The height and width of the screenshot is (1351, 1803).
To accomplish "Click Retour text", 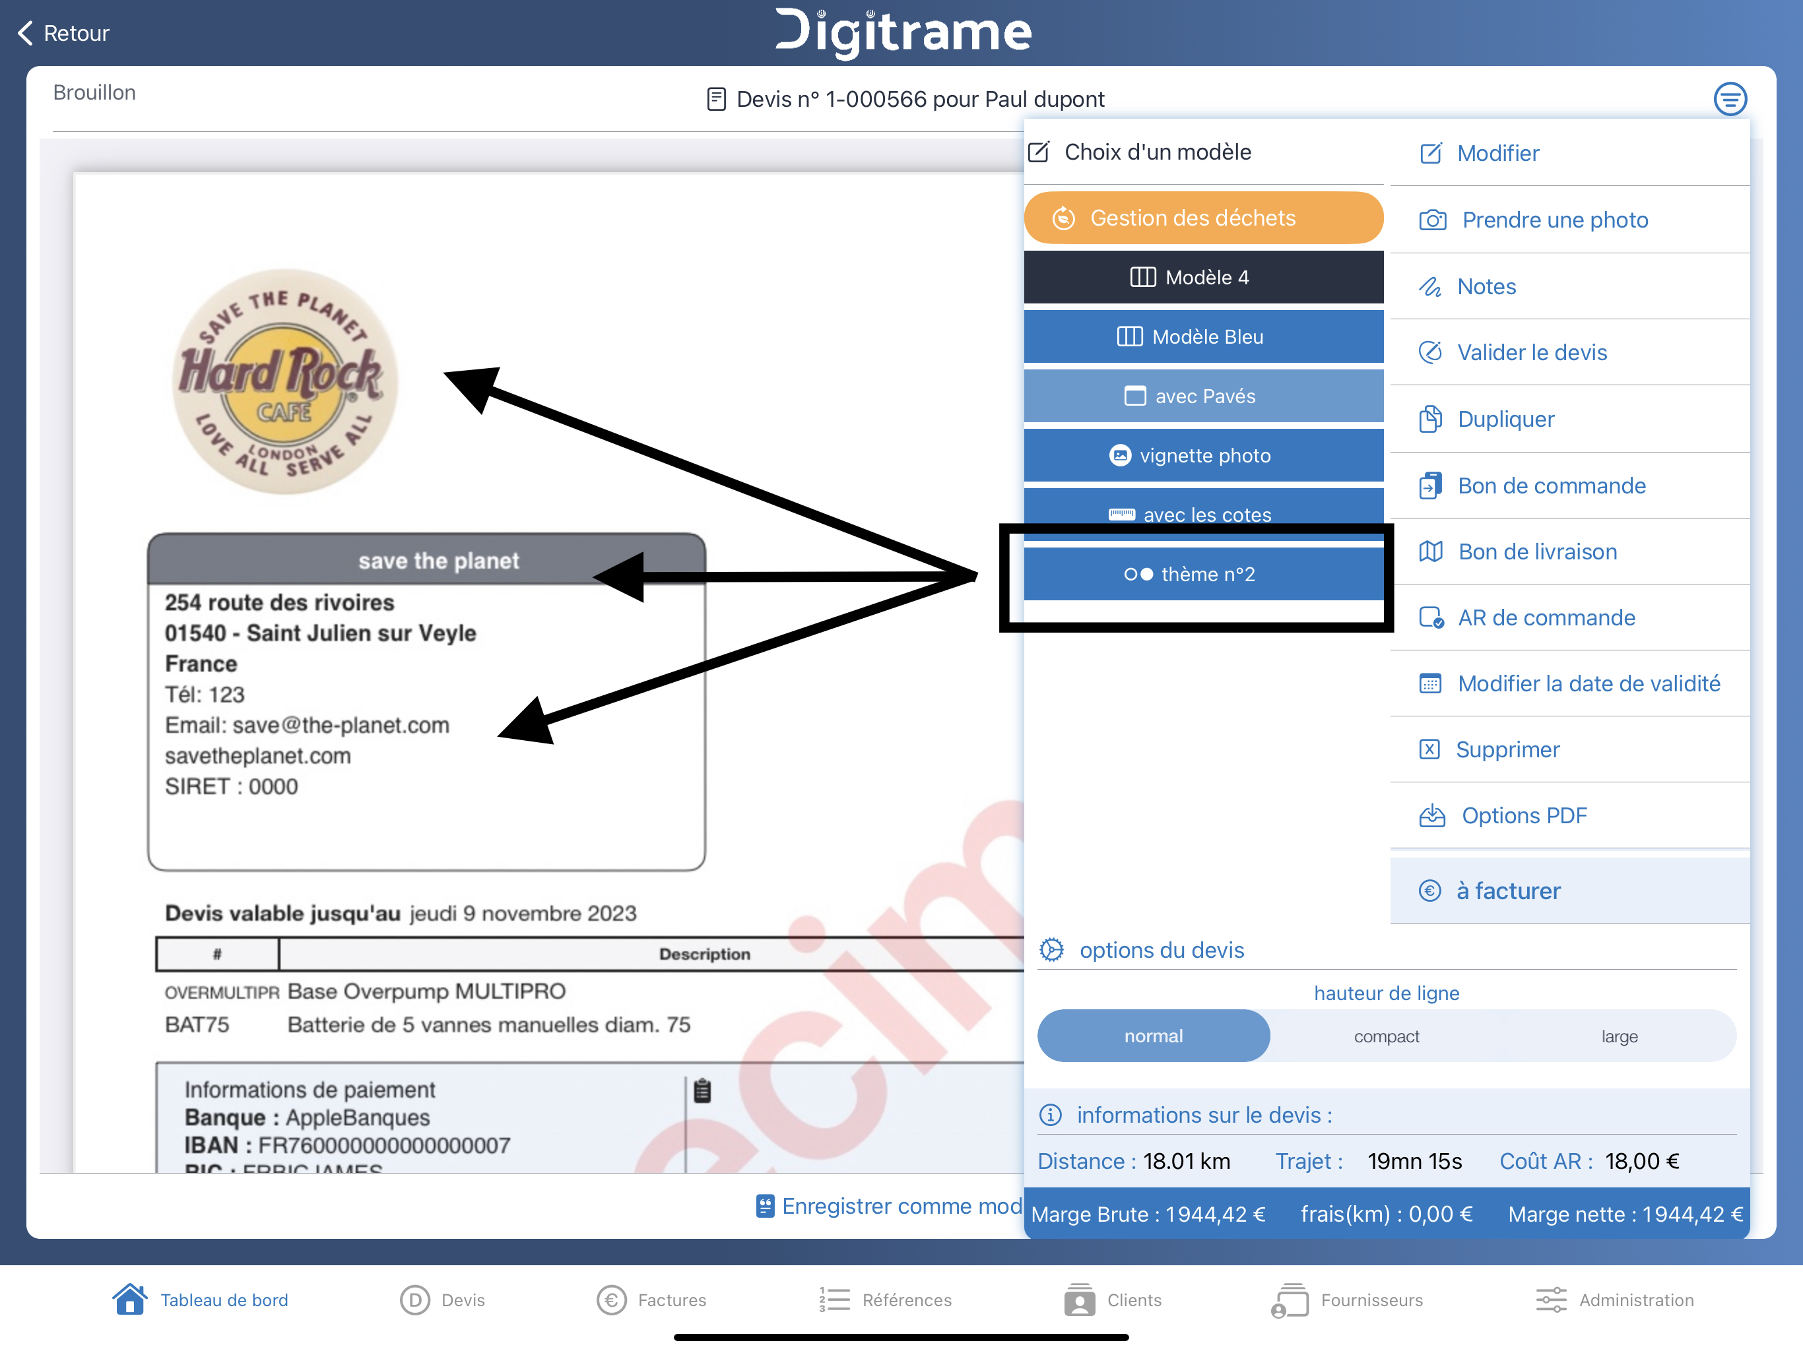I will point(76,34).
